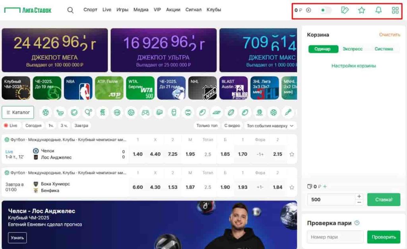
Task: Open the WTA Берлин tile
Action: coord(140,88)
